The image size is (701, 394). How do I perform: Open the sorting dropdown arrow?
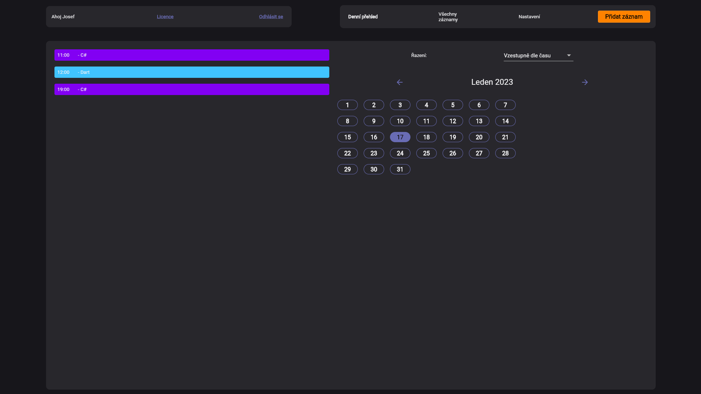coord(569,56)
